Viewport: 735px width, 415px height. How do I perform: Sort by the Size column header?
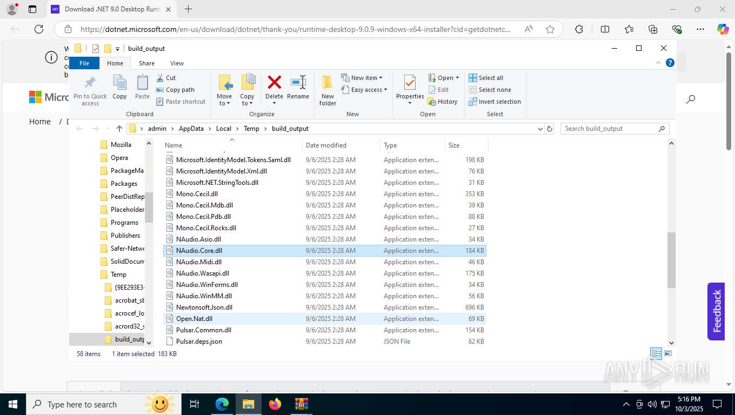pyautogui.click(x=466, y=145)
